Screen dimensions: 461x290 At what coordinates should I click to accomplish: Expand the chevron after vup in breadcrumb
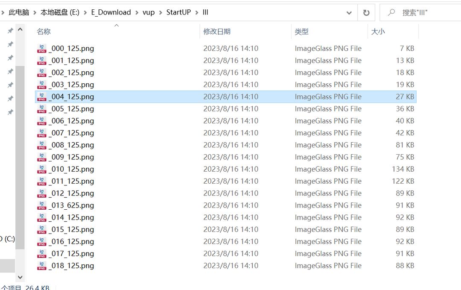tap(160, 13)
